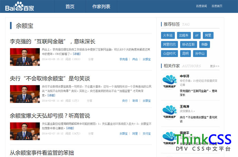Image resolution: width=238 pixels, height=157 pixels.
Task: Open the first author name link above 专栏作者
Action: pyautogui.click(x=185, y=76)
